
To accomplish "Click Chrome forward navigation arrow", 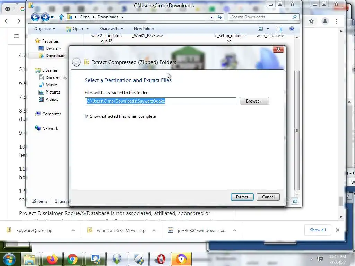I will [18, 21].
